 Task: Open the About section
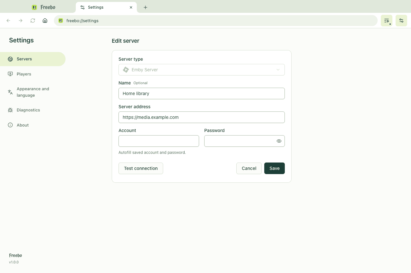pyautogui.click(x=33, y=125)
